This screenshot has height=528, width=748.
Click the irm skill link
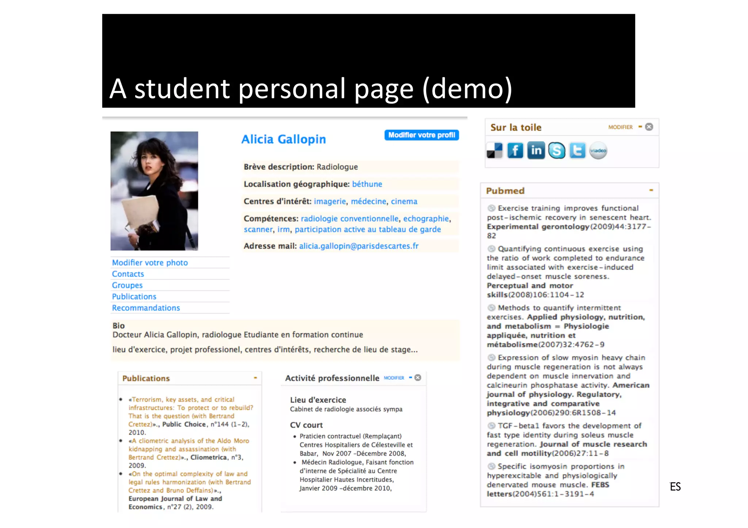[283, 229]
